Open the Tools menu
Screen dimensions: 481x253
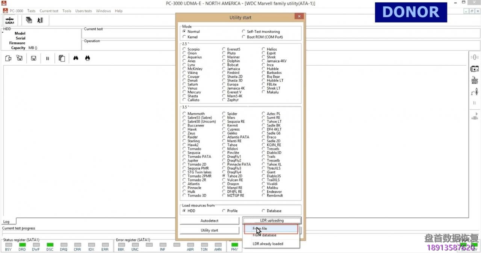pos(67,11)
